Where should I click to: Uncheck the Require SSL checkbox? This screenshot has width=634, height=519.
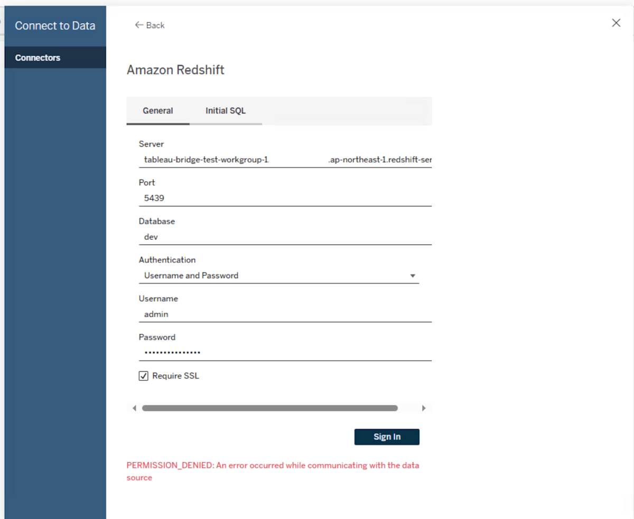(143, 376)
